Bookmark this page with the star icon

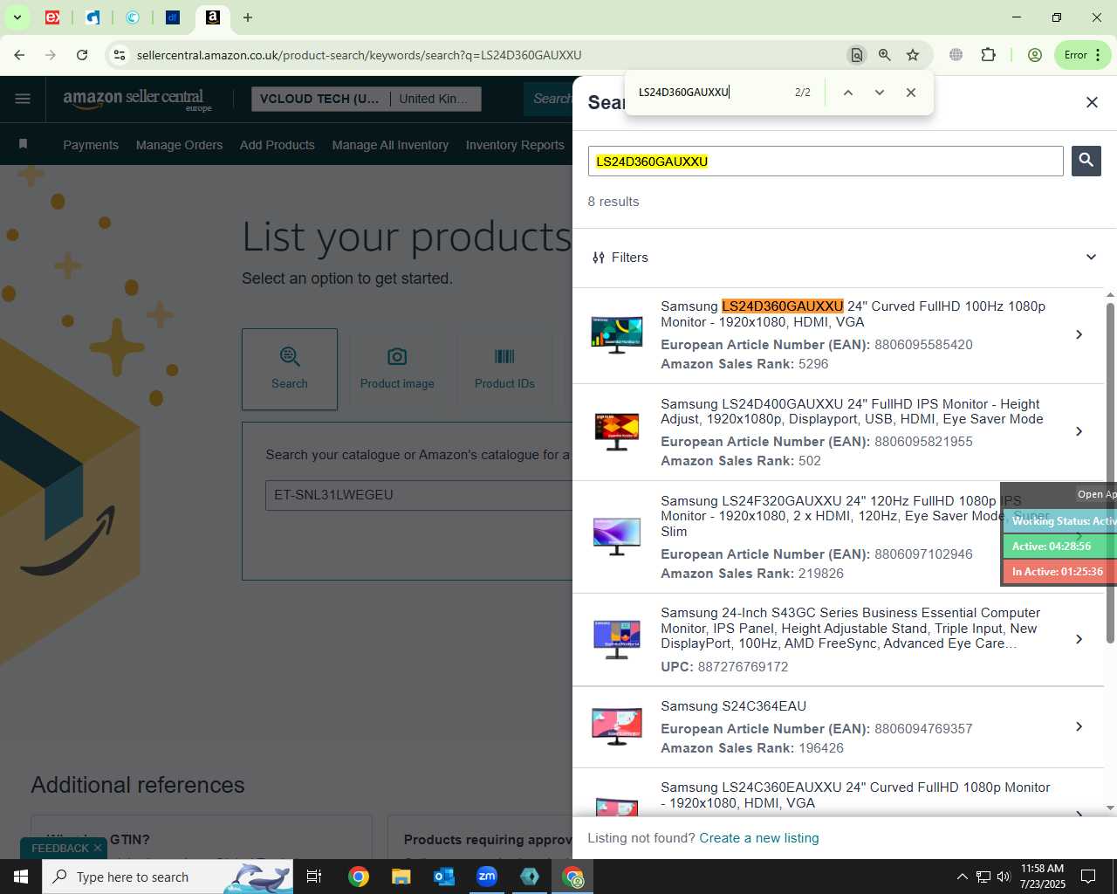(913, 55)
